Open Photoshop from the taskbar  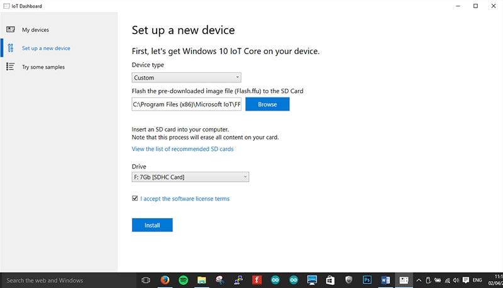point(368,280)
